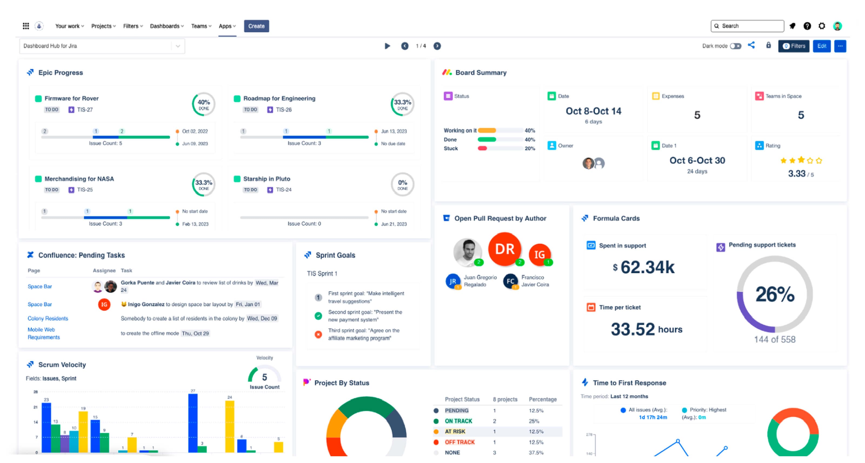This screenshot has height=463, width=865.
Task: Click the IG author avatar in pull requests
Action: click(540, 255)
